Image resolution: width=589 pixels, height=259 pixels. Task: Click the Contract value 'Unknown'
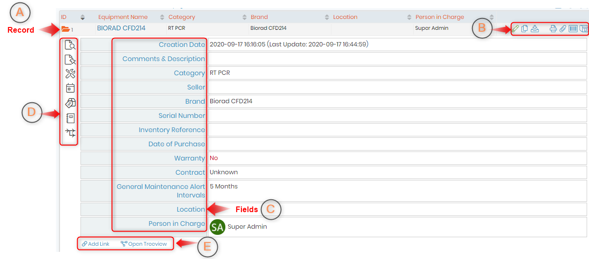tap(224, 172)
